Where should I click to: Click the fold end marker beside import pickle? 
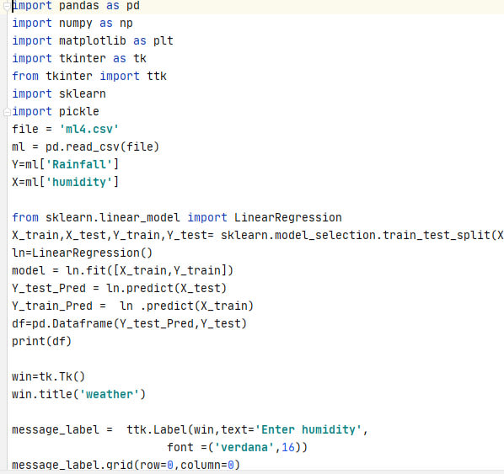[x=7, y=112]
